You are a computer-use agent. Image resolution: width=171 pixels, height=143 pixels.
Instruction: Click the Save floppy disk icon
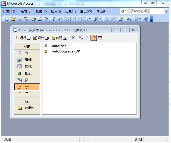coord(20,19)
